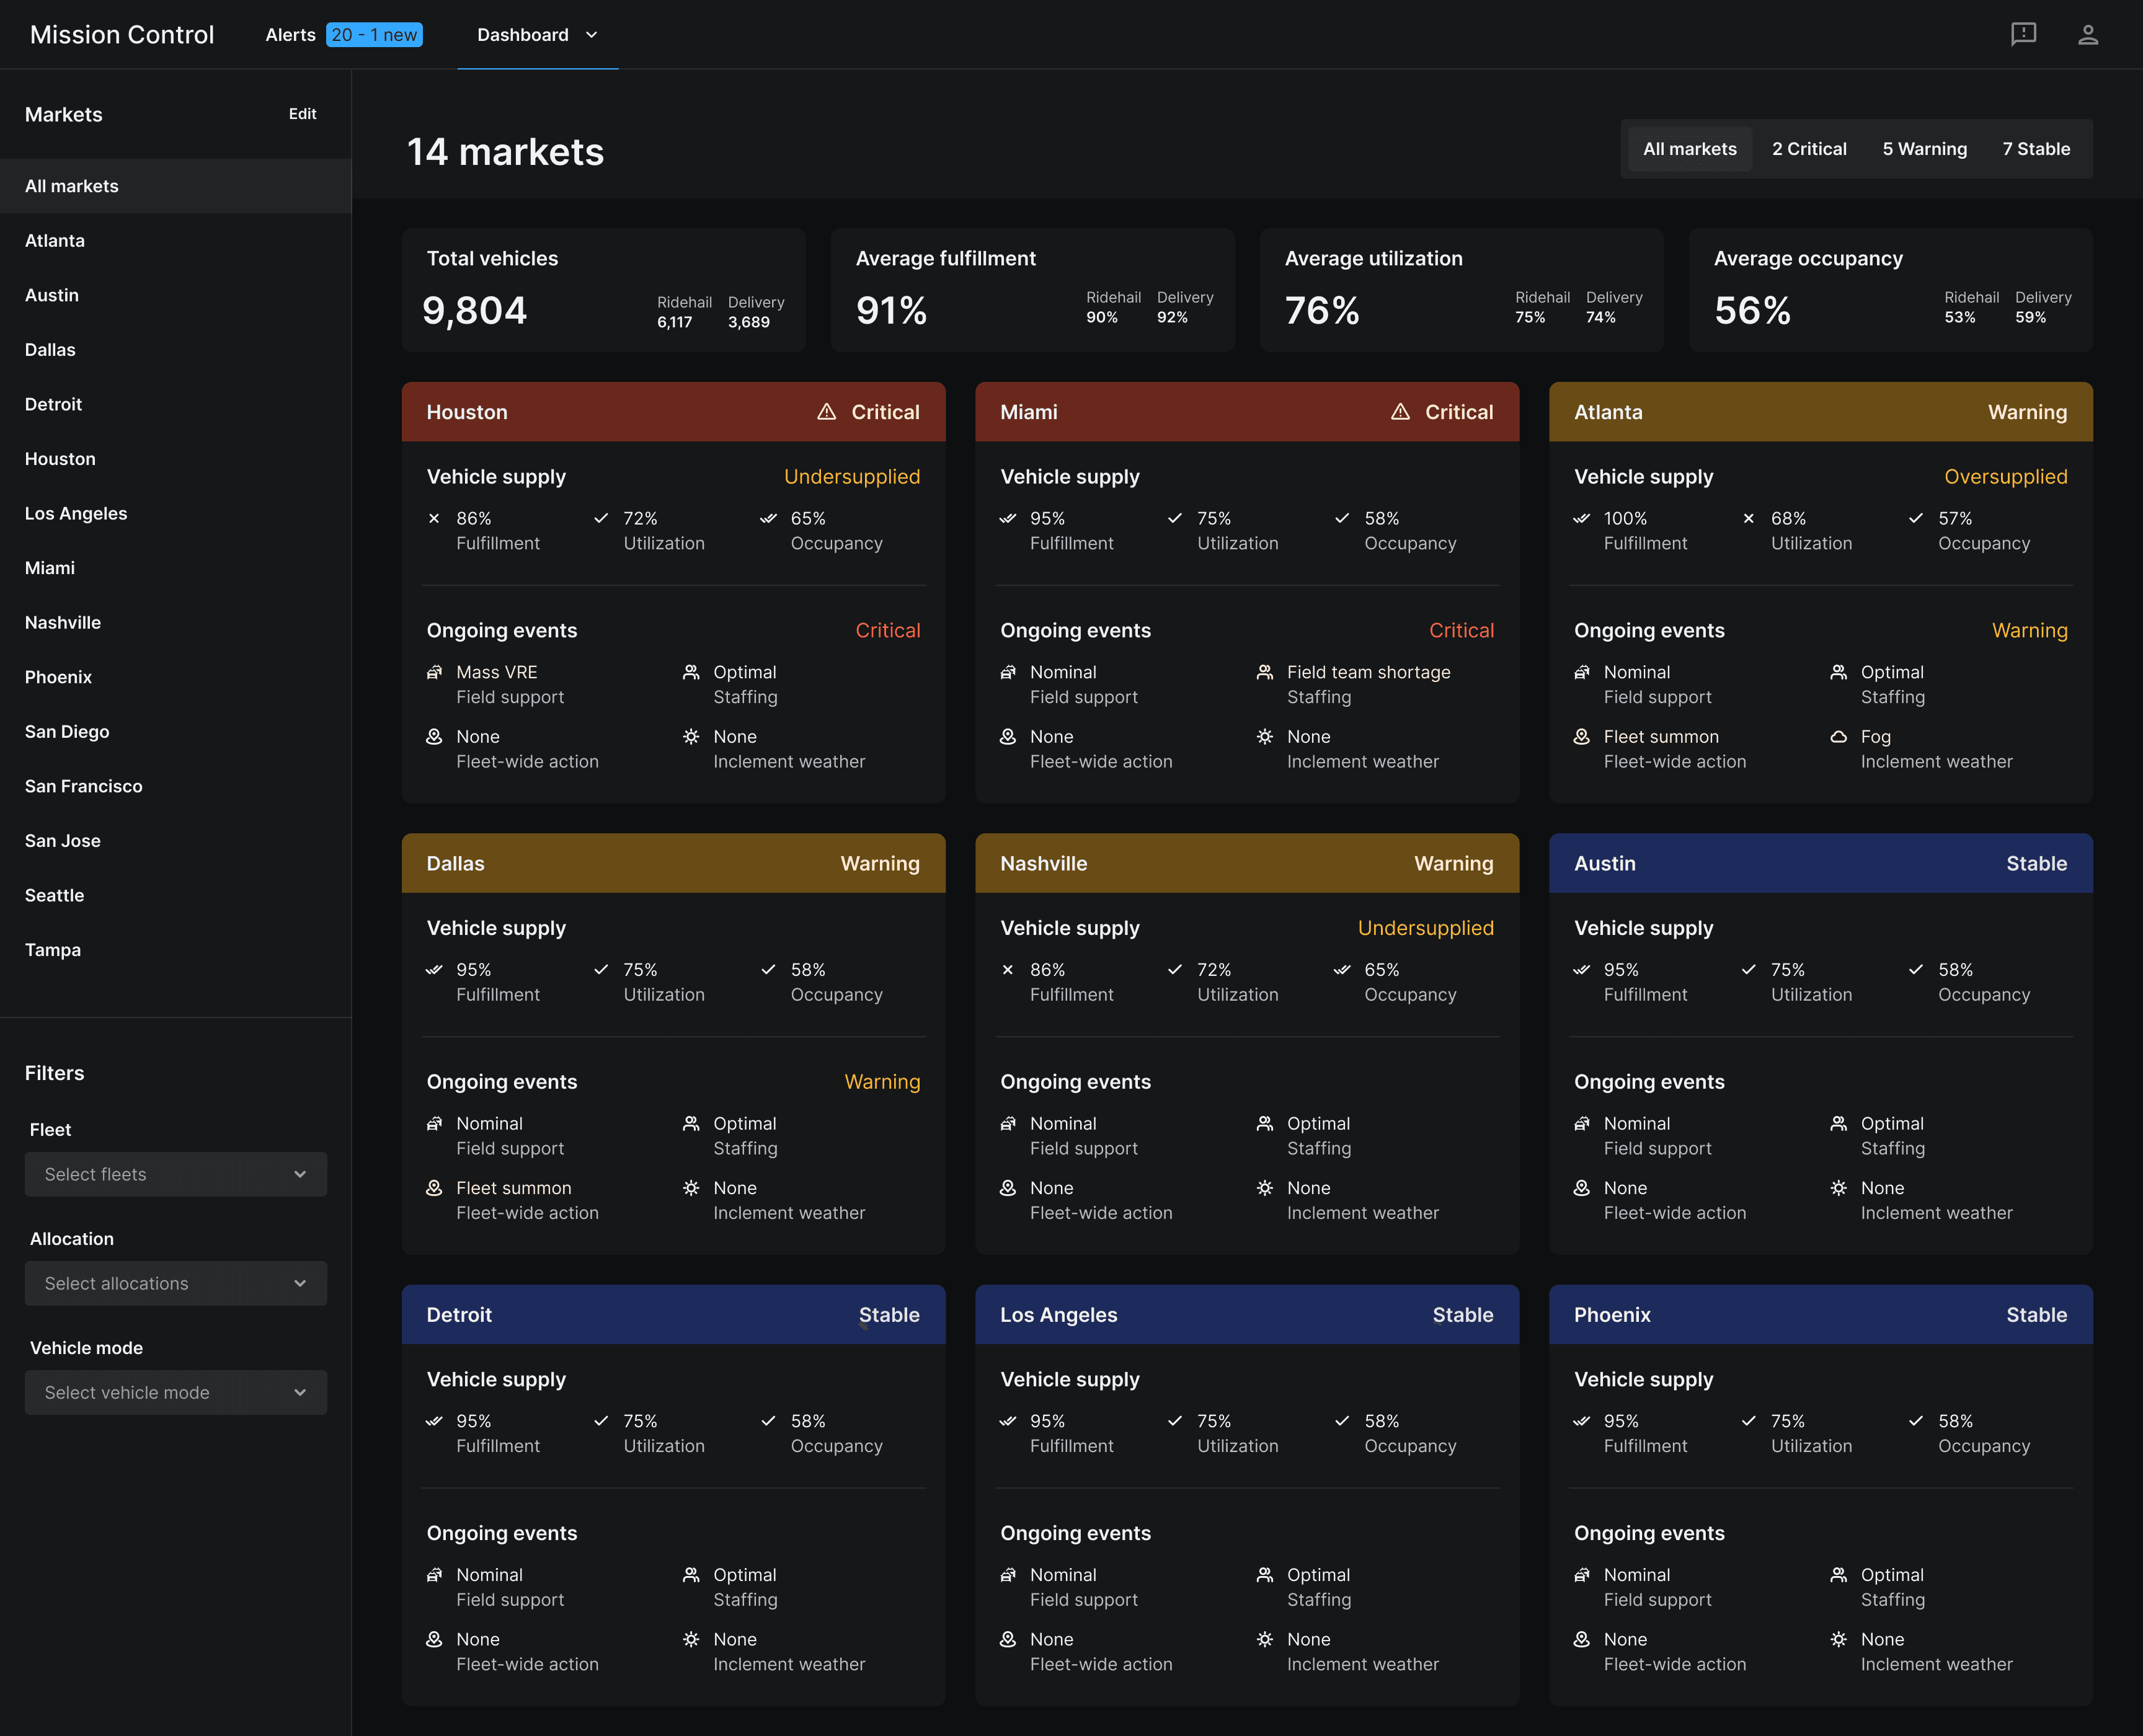The image size is (2143, 1736).
Task: Open the Select allocations dropdown
Action: (176, 1283)
